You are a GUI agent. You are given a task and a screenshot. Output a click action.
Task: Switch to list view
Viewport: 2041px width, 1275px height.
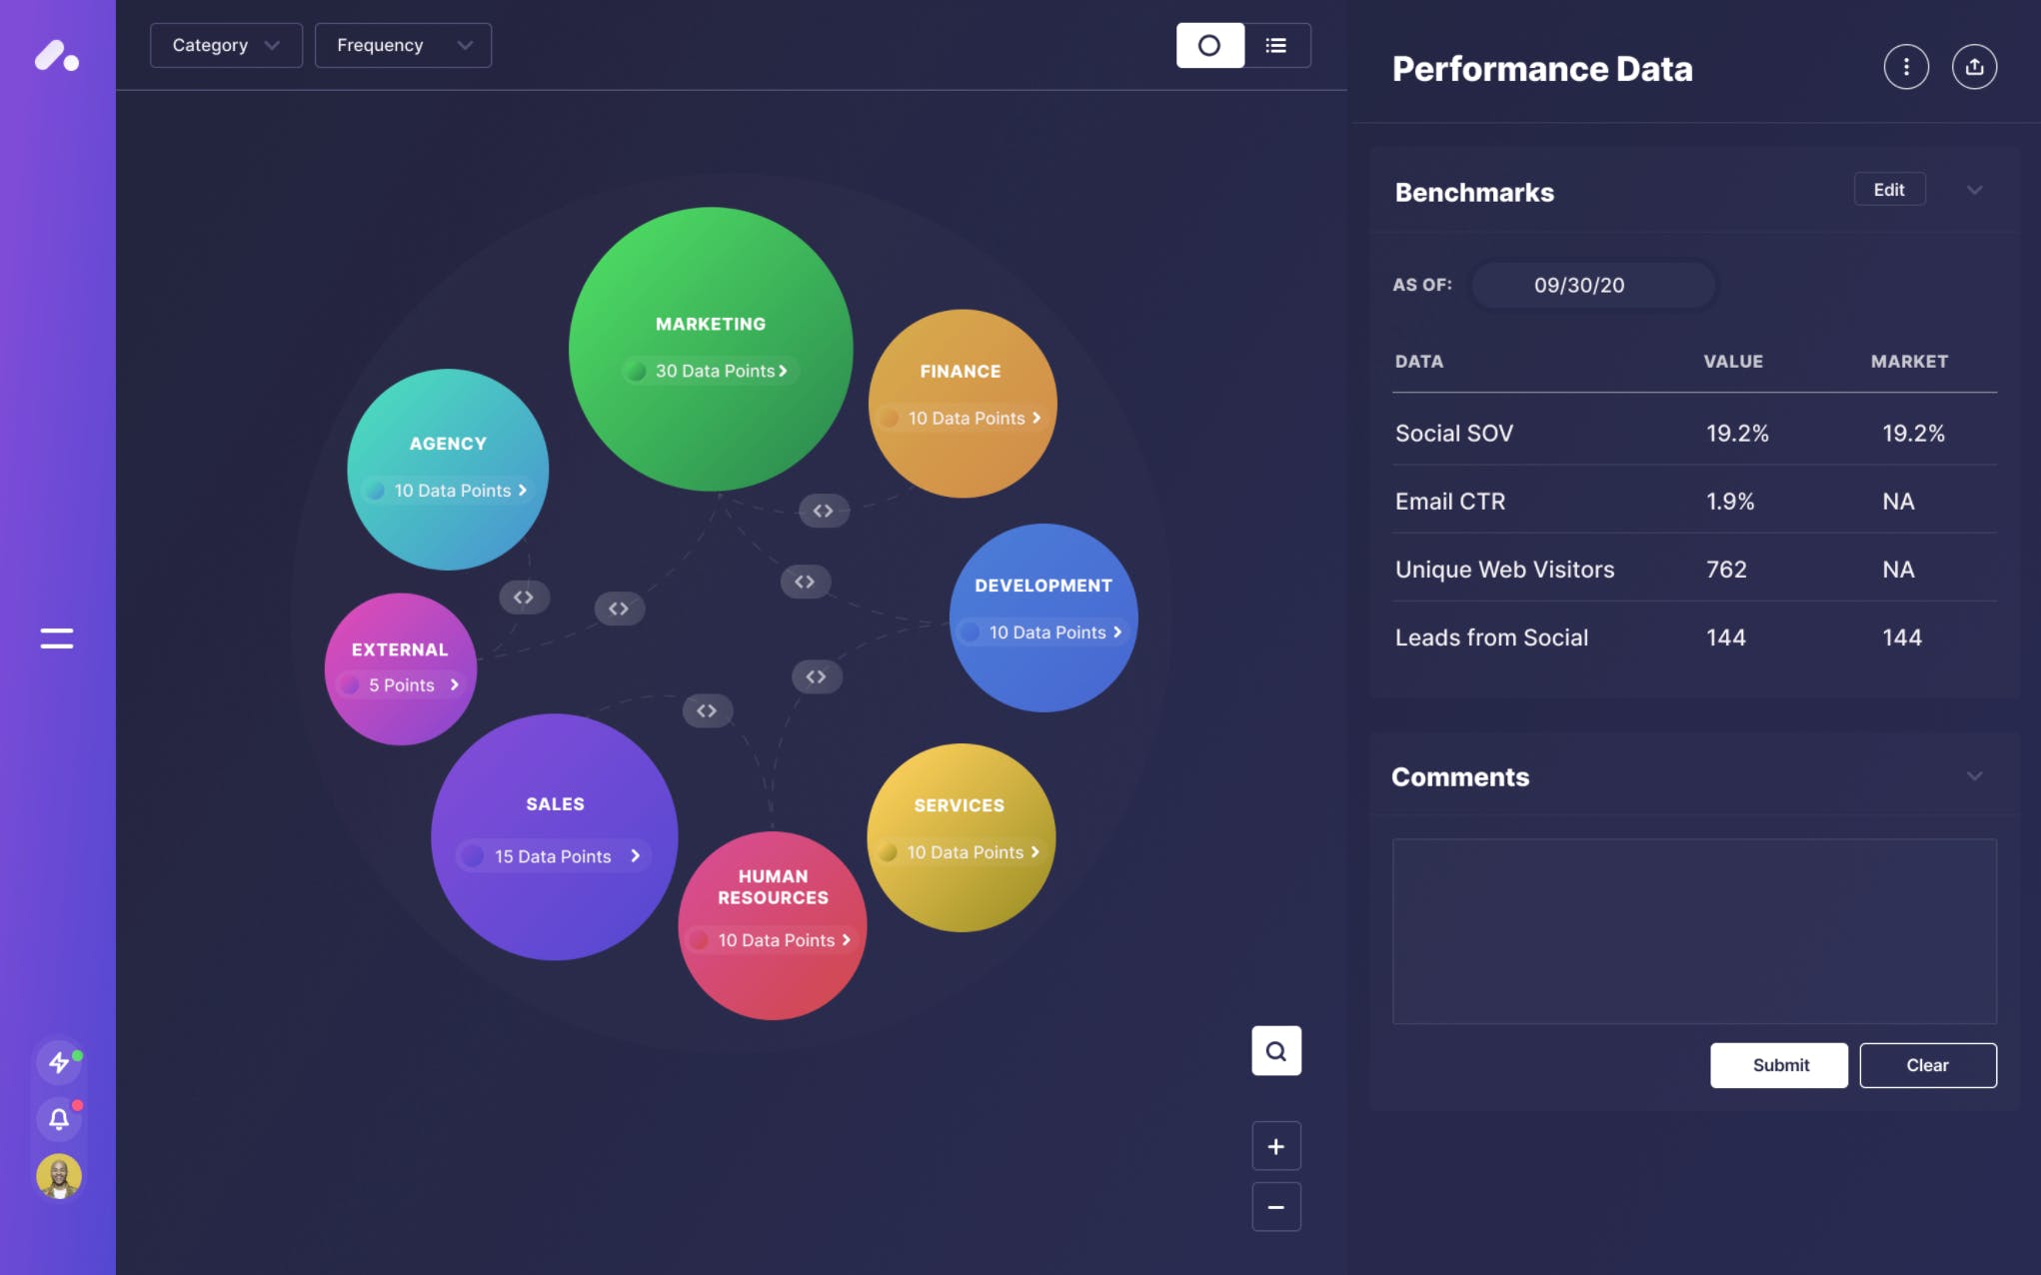click(1276, 46)
